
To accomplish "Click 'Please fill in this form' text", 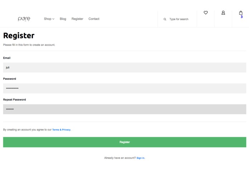I will coord(29,45).
